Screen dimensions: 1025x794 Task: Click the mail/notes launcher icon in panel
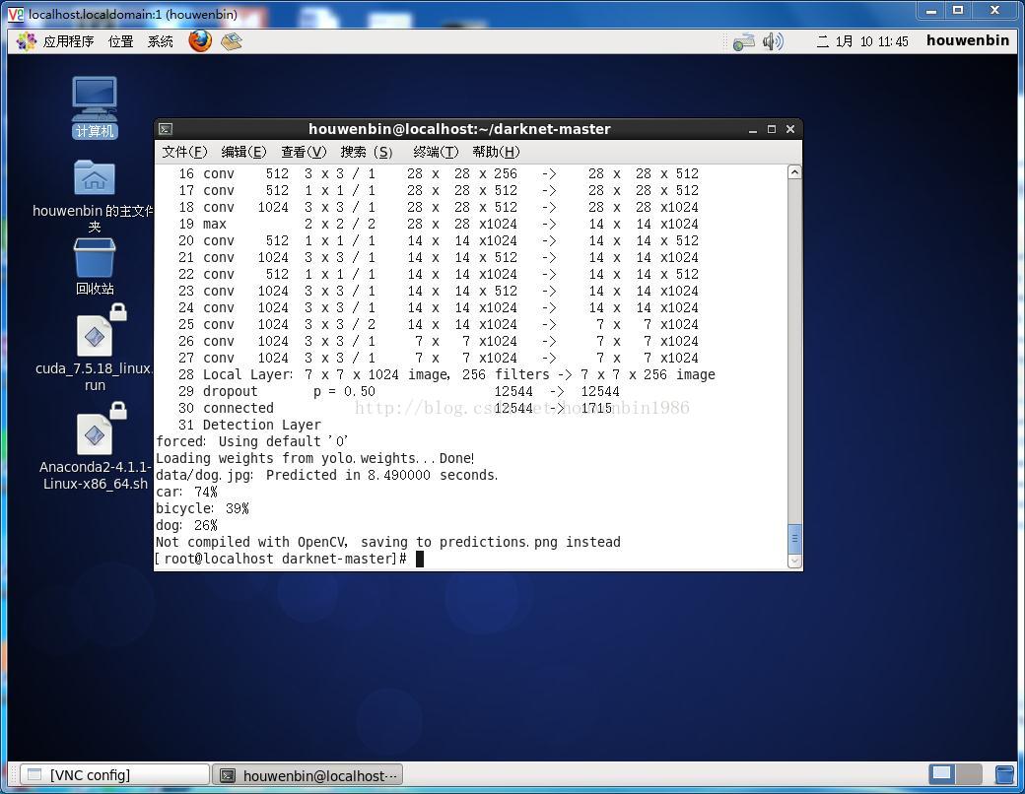pos(232,41)
